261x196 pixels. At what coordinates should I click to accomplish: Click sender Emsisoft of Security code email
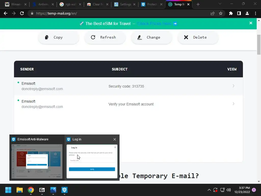(28, 83)
